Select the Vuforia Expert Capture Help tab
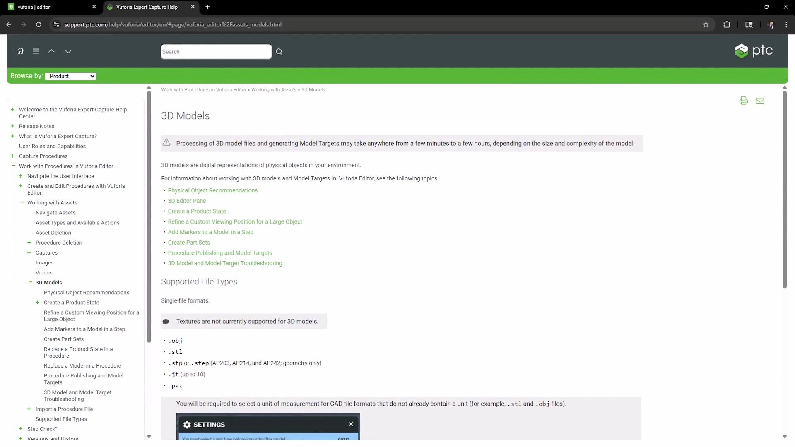This screenshot has width=795, height=447. click(x=151, y=7)
